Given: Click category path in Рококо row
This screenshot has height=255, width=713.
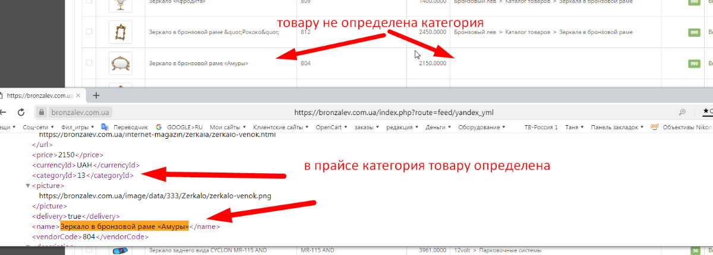Looking at the screenshot, I should point(543,31).
